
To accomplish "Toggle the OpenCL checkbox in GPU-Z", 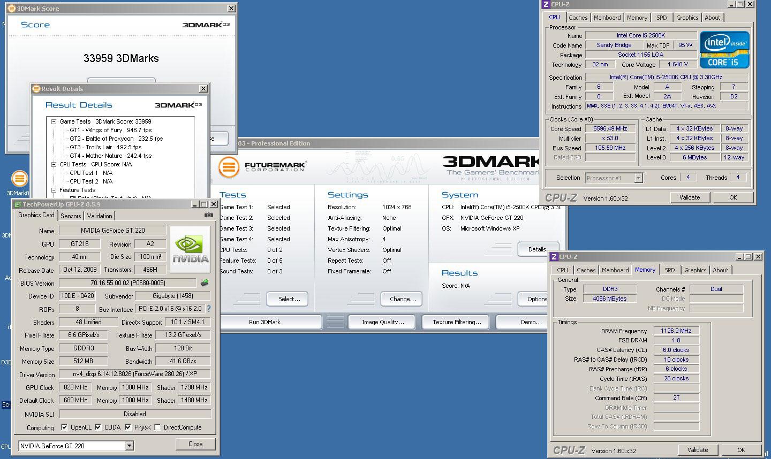I will tap(64, 427).
